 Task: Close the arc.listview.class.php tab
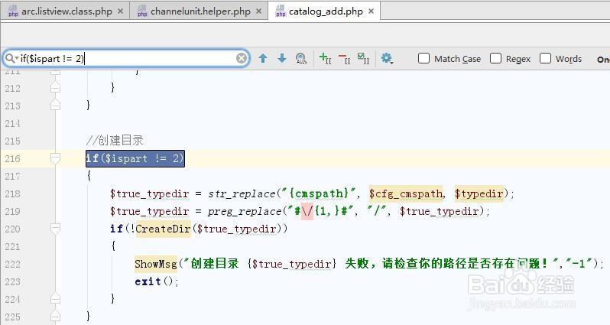point(121,11)
